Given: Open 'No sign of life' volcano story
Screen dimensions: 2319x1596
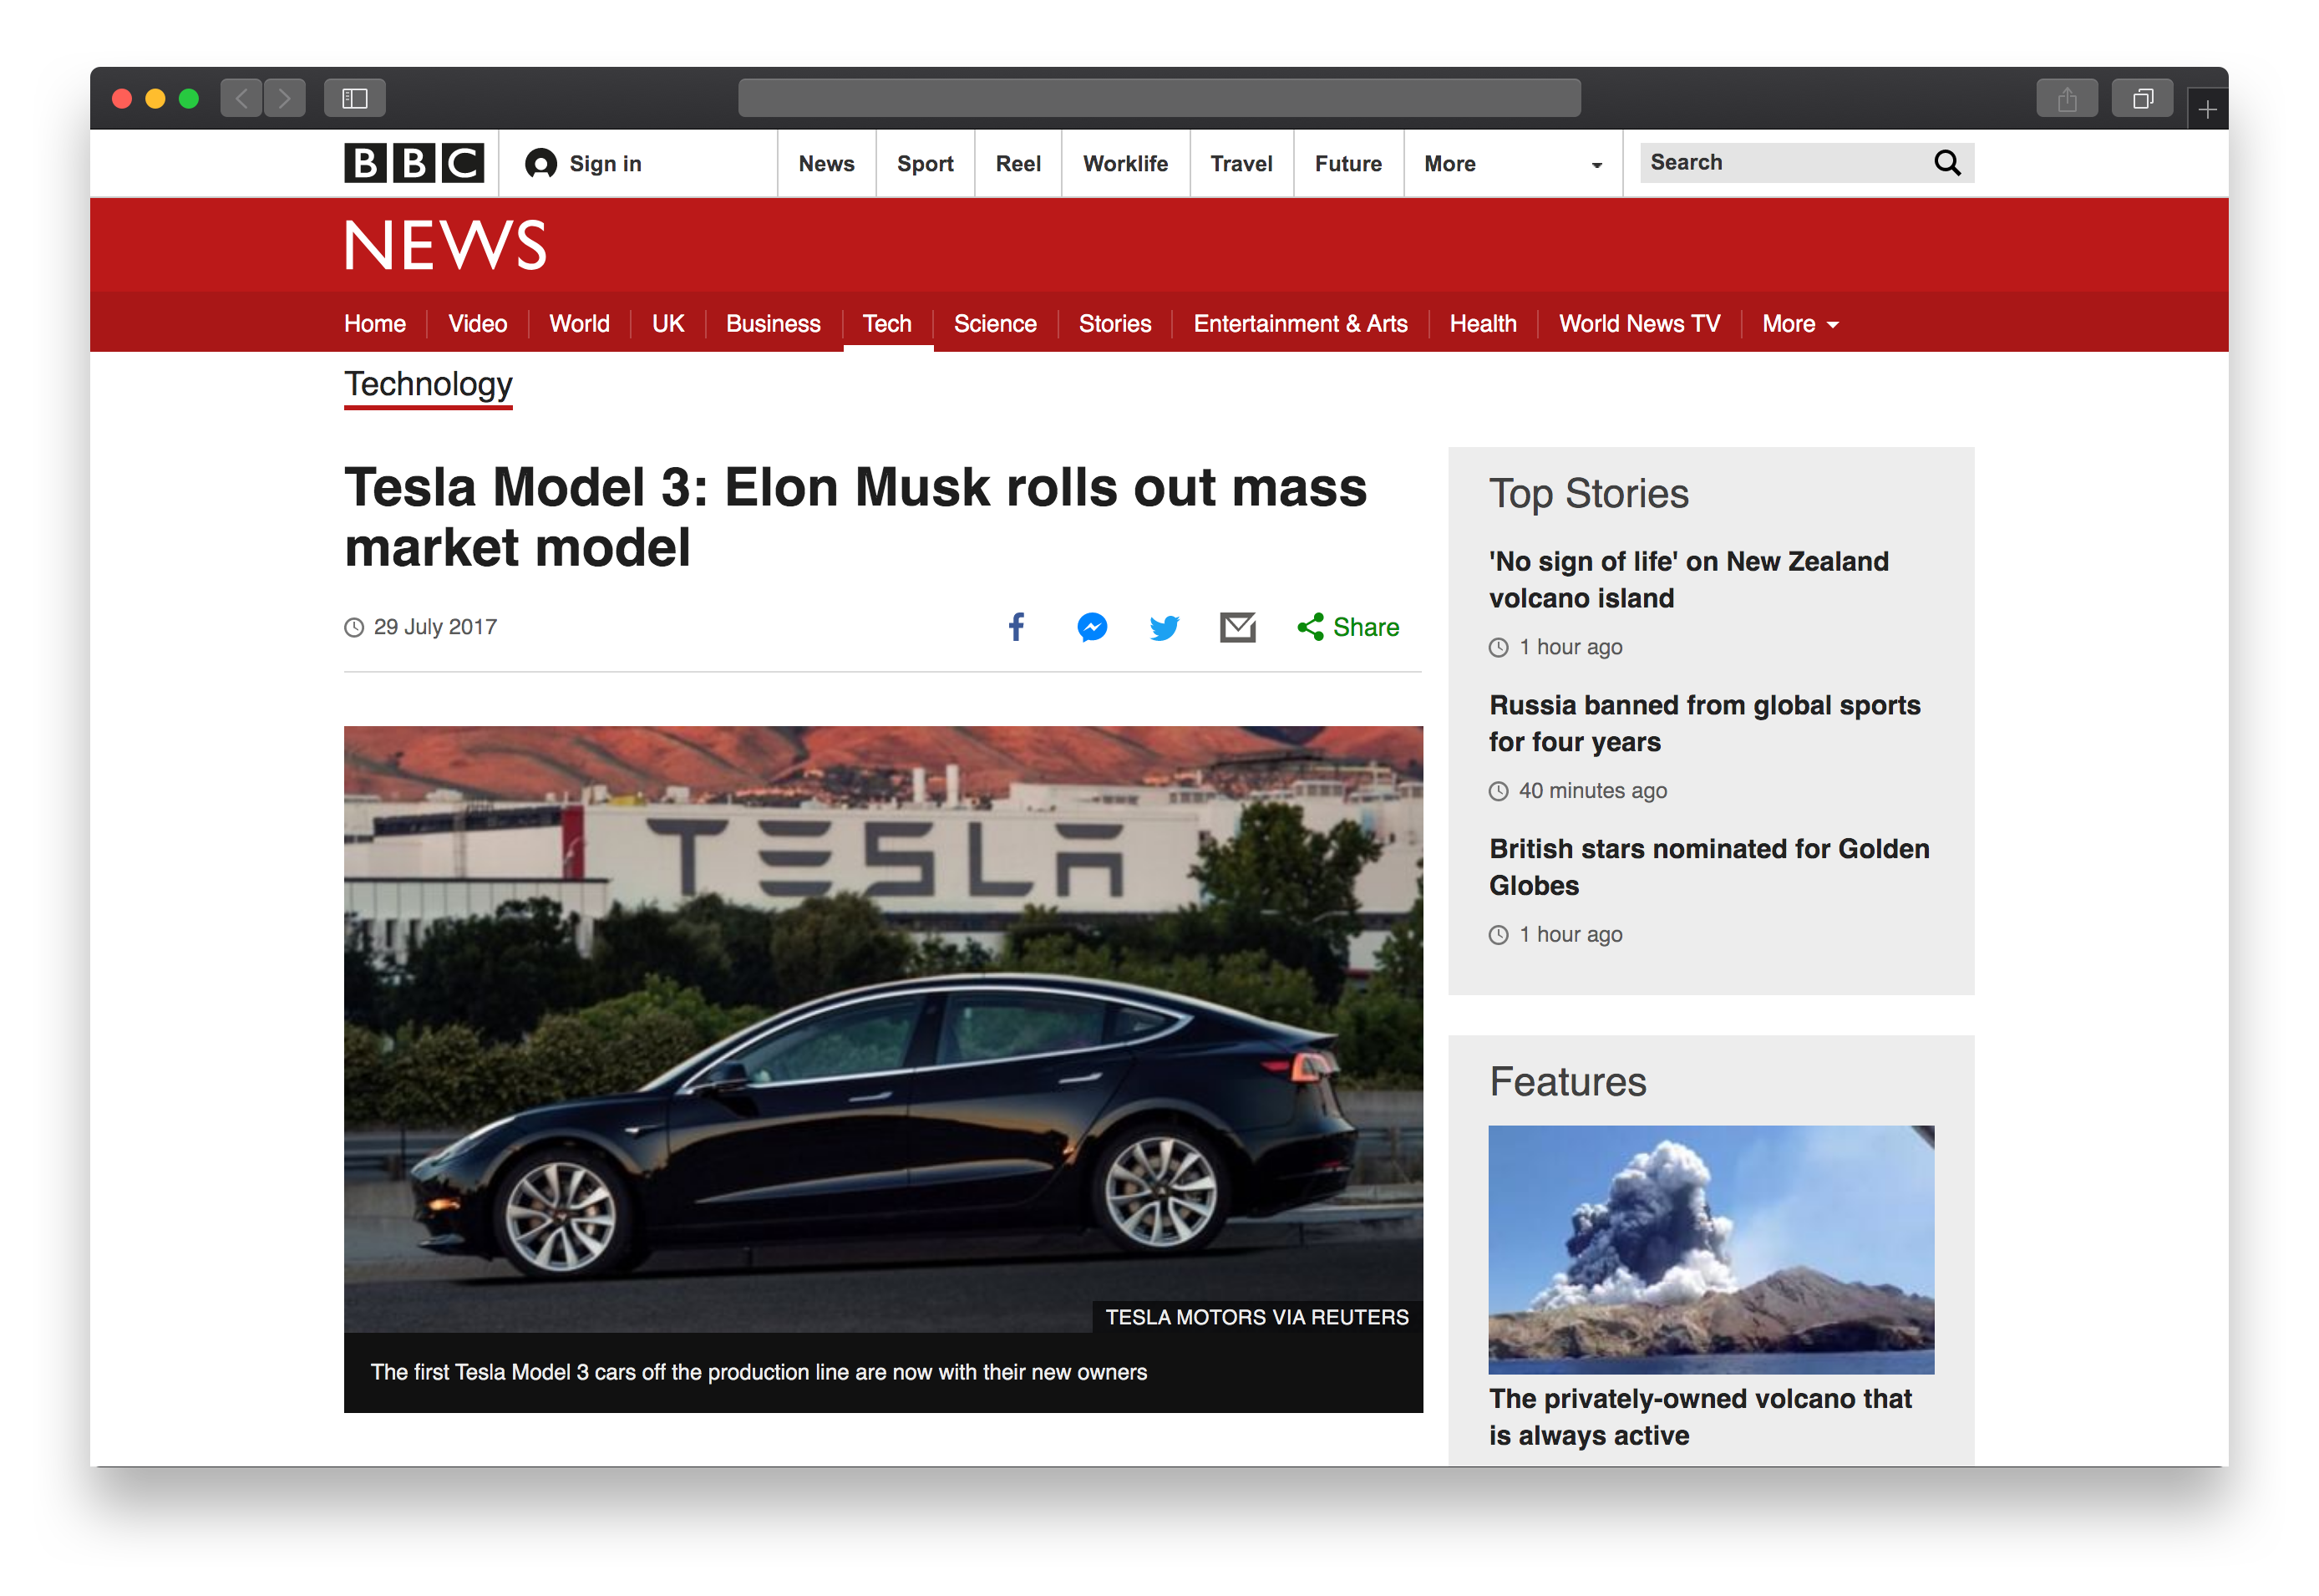Looking at the screenshot, I should point(1688,580).
